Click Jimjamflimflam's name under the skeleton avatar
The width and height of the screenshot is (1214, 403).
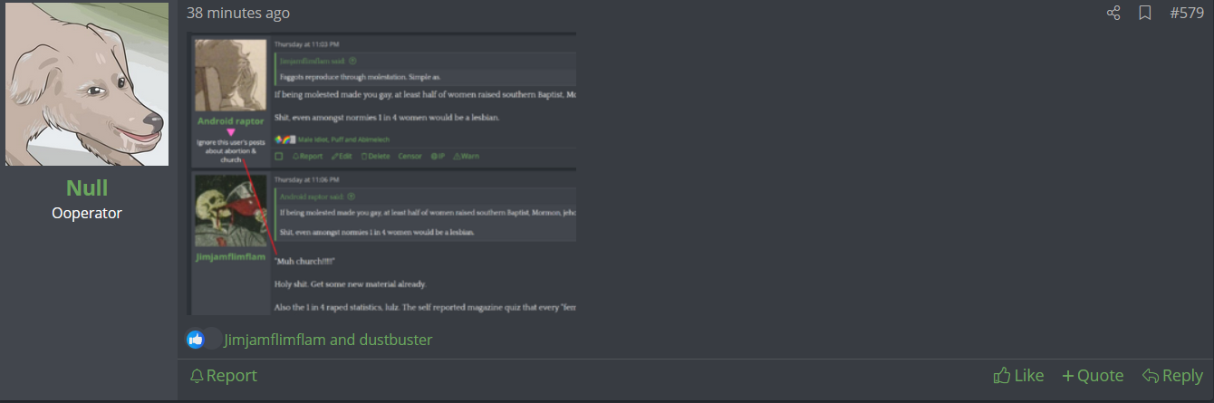(x=230, y=257)
